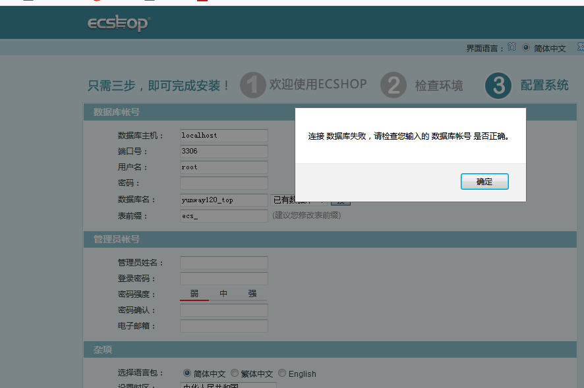Click the 弱 password strength indicator
Screen dimensions: 584x388
194,293
